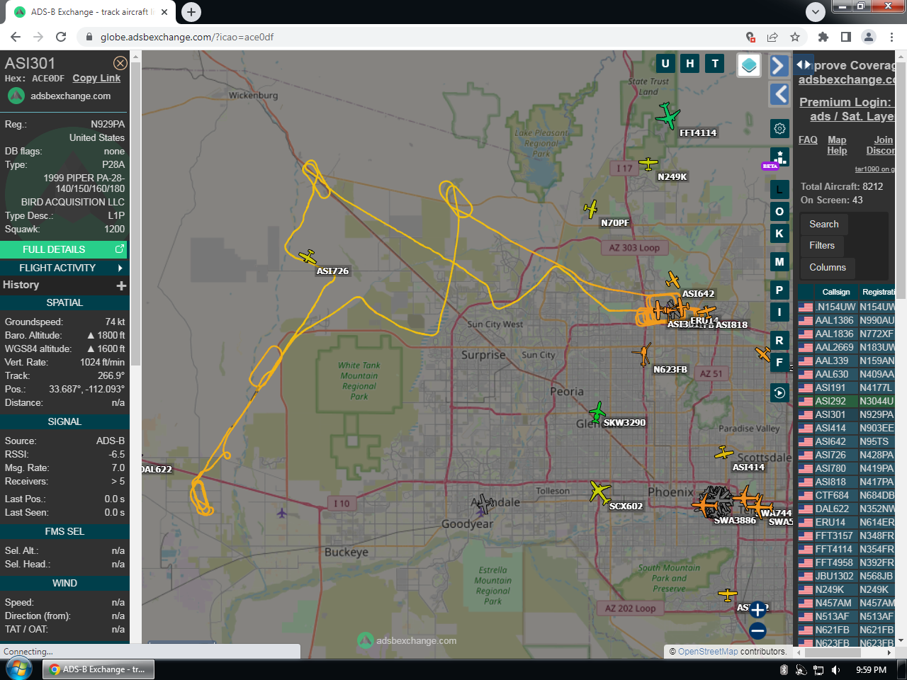Image resolution: width=907 pixels, height=680 pixels.
Task: Toggle the R map button
Action: tap(779, 340)
